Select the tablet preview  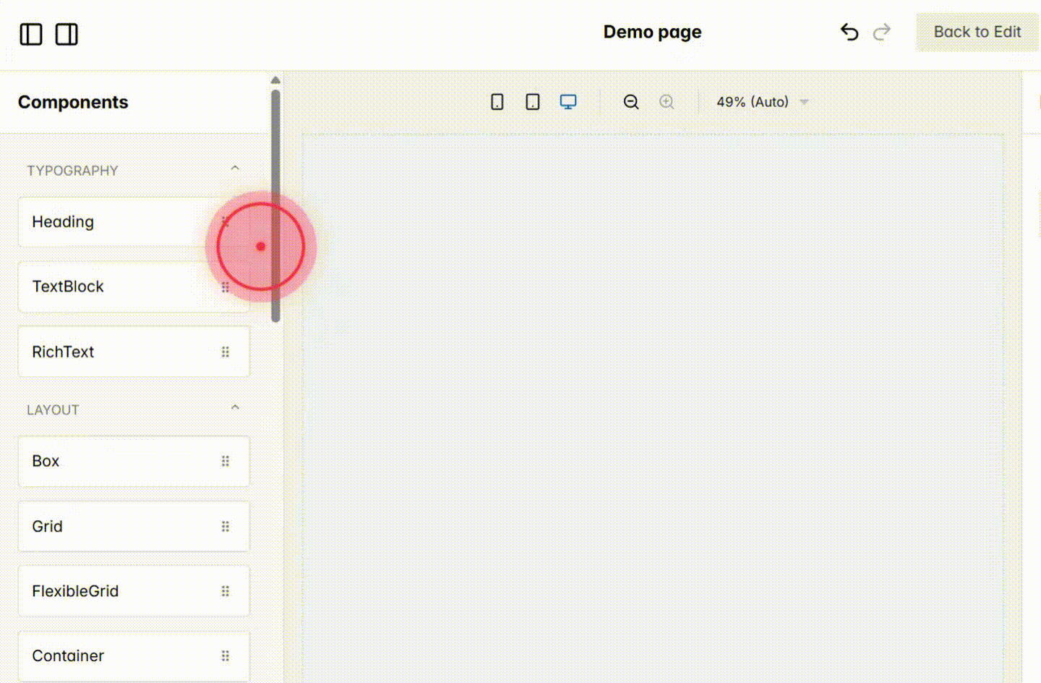[532, 102]
